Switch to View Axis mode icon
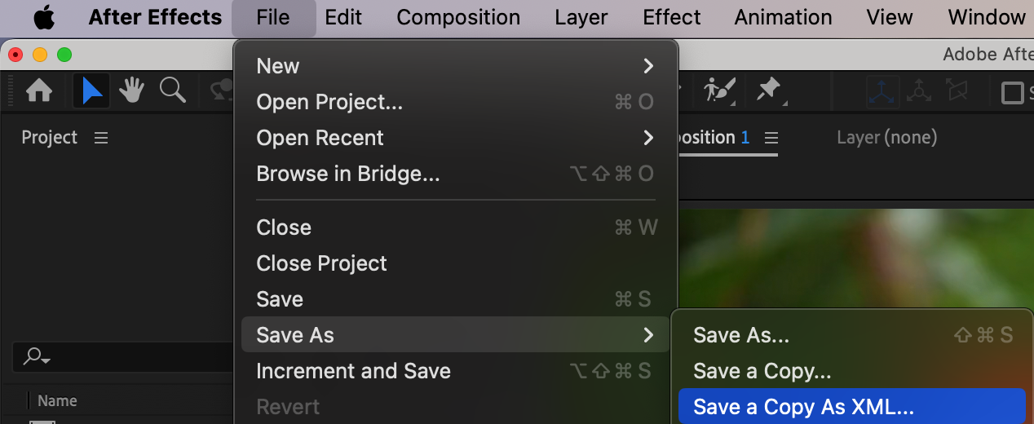 958,91
